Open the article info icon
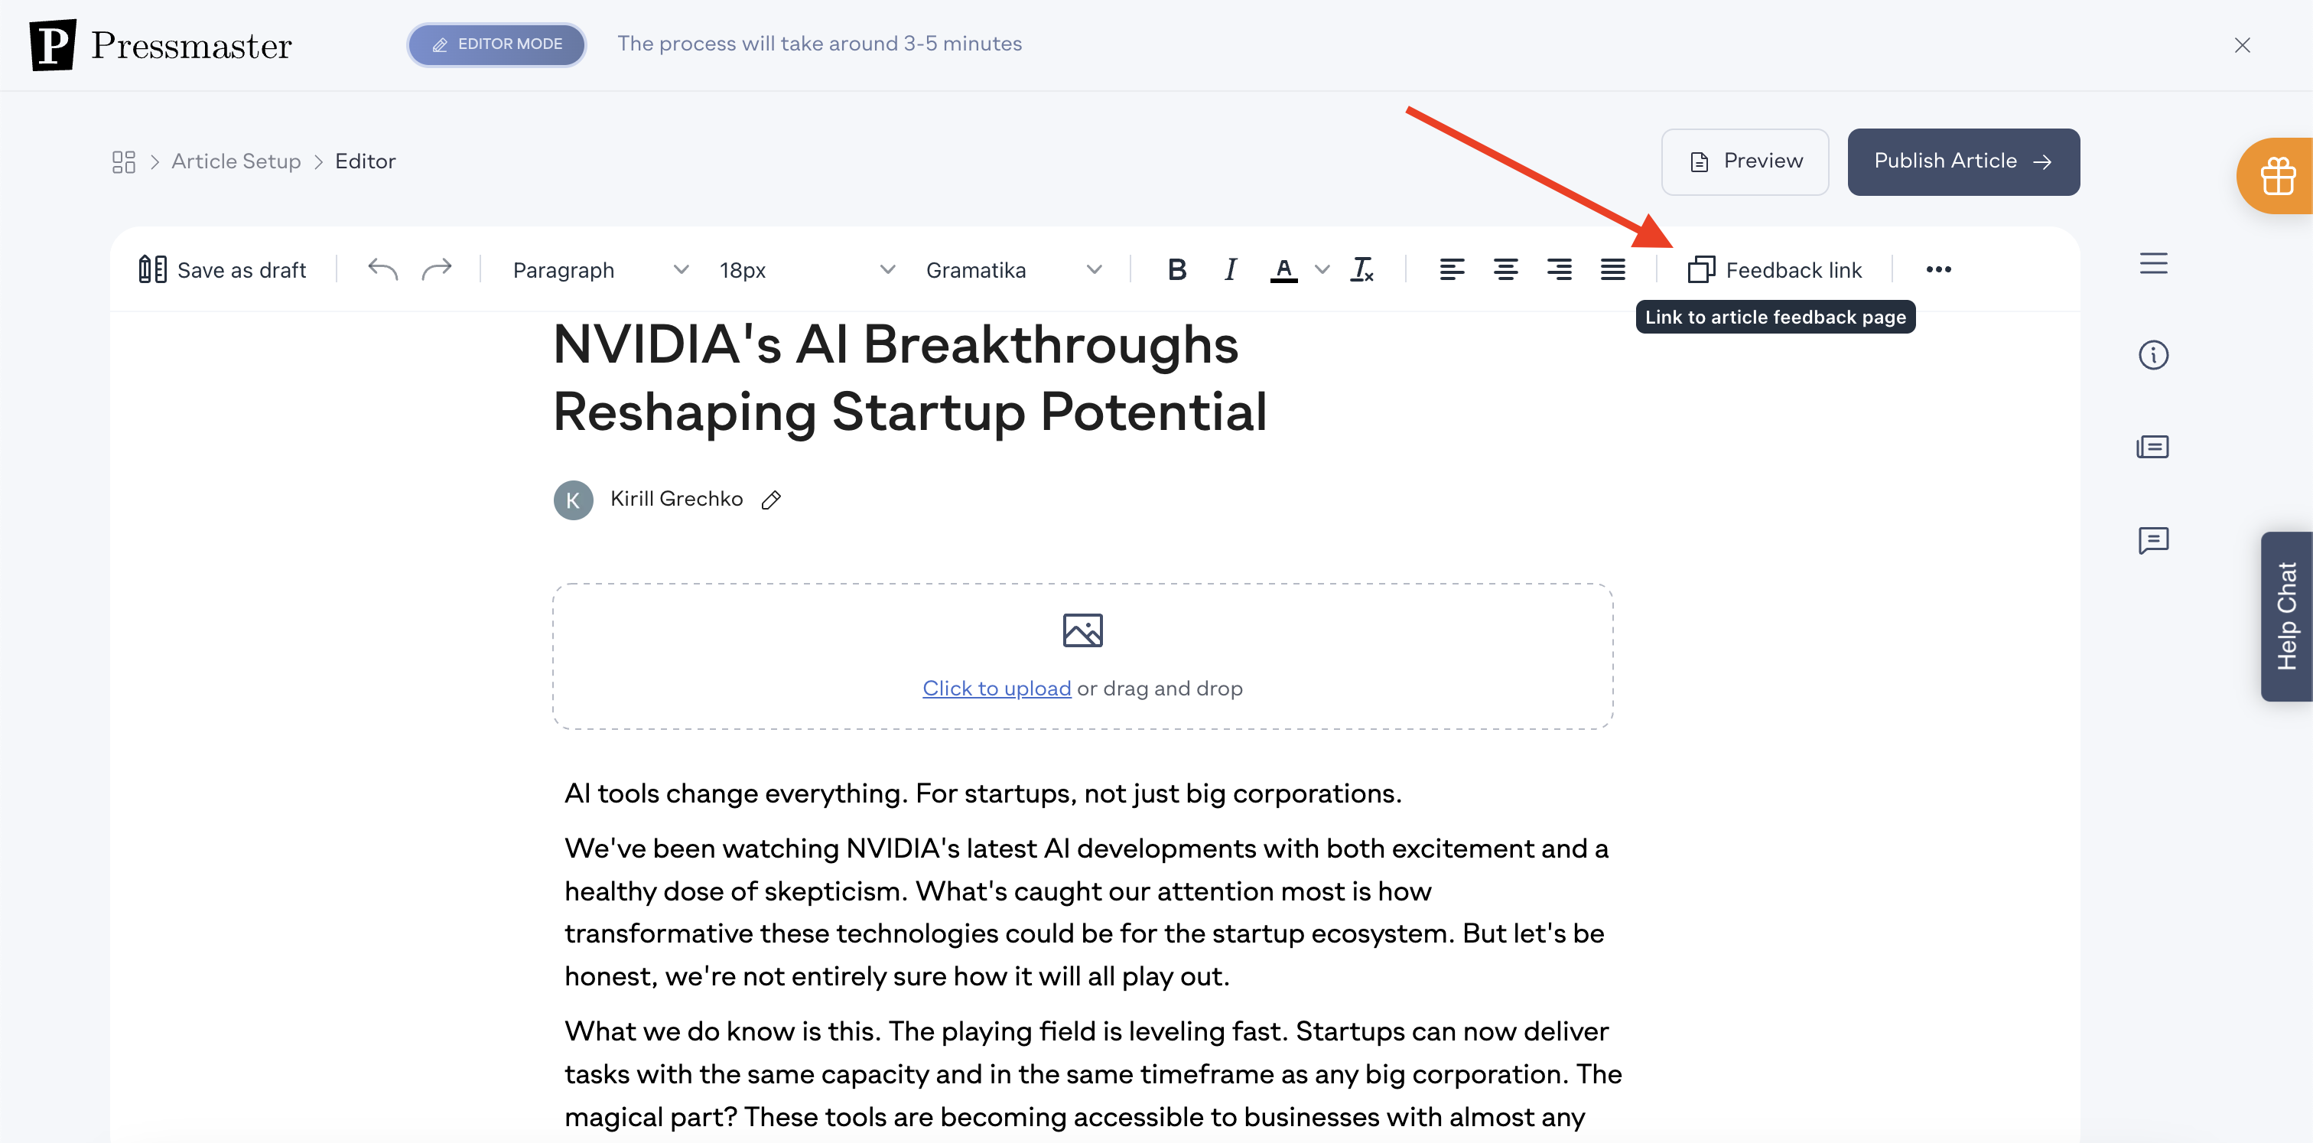The height and width of the screenshot is (1143, 2313). click(2153, 355)
